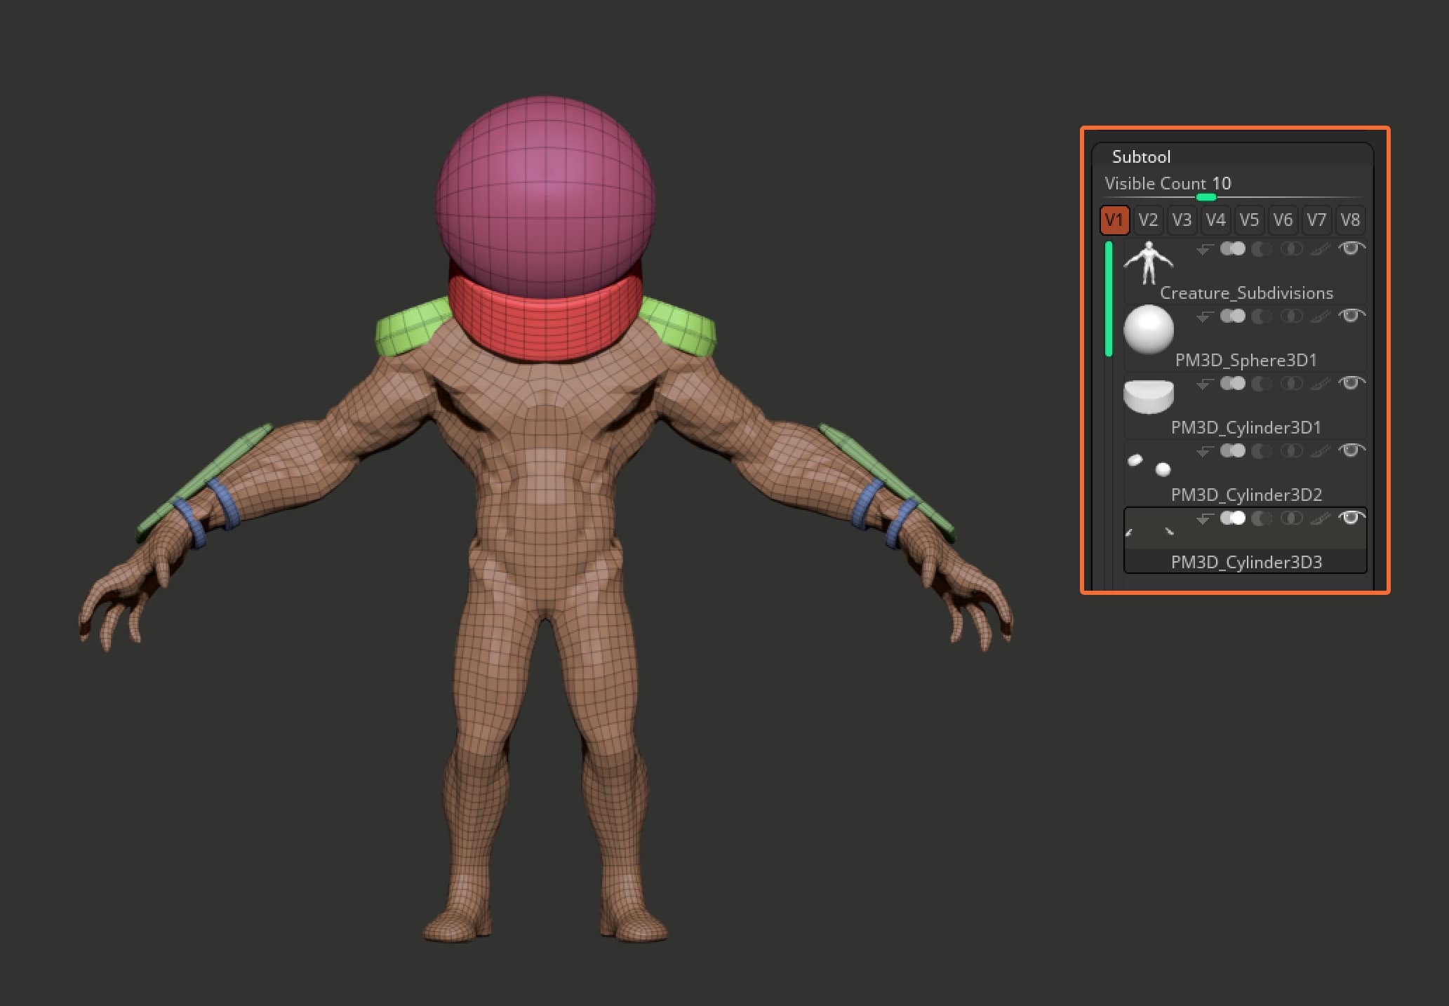Viewport: 1449px width, 1006px height.
Task: Toggle polypaint brush icon on PM3D_Cylinder3D3
Action: tap(1320, 518)
